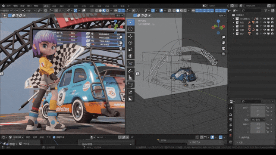This screenshot has height=155, width=276.
Task: Open the Tool properties tab icon
Action: (231, 108)
